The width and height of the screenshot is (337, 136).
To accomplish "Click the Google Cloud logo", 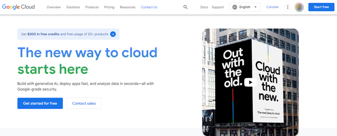I will (18, 7).
